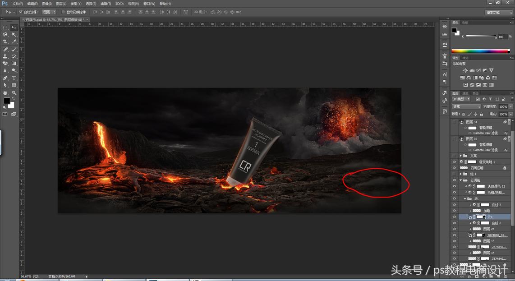515x281 pixels.
Task: Enable Show Transform Controls checkbox
Action: (x=63, y=12)
